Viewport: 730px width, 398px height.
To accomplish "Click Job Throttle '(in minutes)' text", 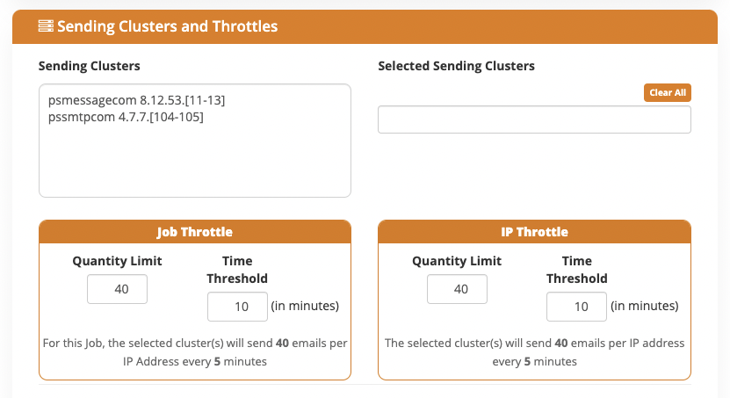I will [x=305, y=306].
